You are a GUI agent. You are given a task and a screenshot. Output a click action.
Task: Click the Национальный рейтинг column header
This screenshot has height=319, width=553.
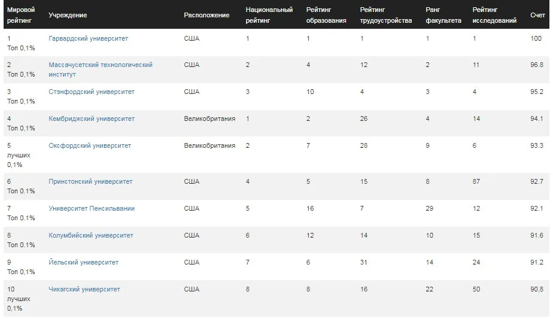[269, 15]
